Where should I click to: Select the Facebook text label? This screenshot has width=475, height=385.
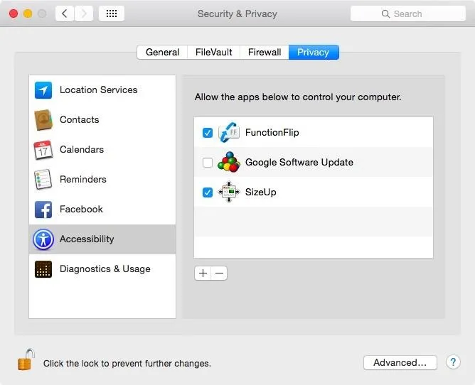coord(81,209)
